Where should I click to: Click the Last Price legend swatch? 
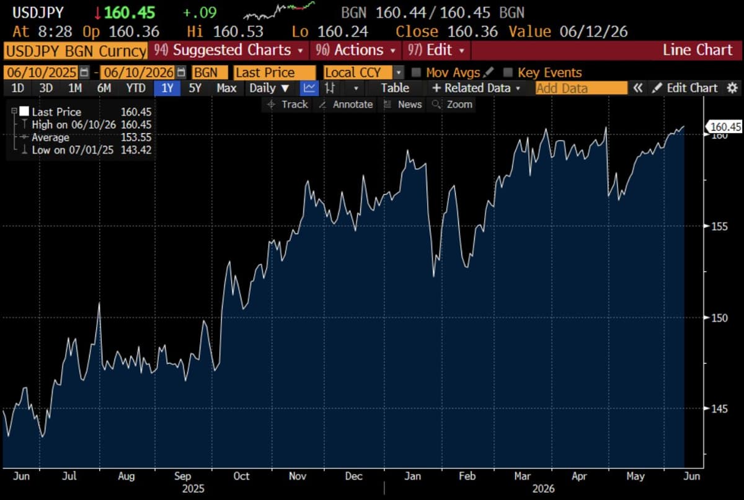click(x=24, y=112)
